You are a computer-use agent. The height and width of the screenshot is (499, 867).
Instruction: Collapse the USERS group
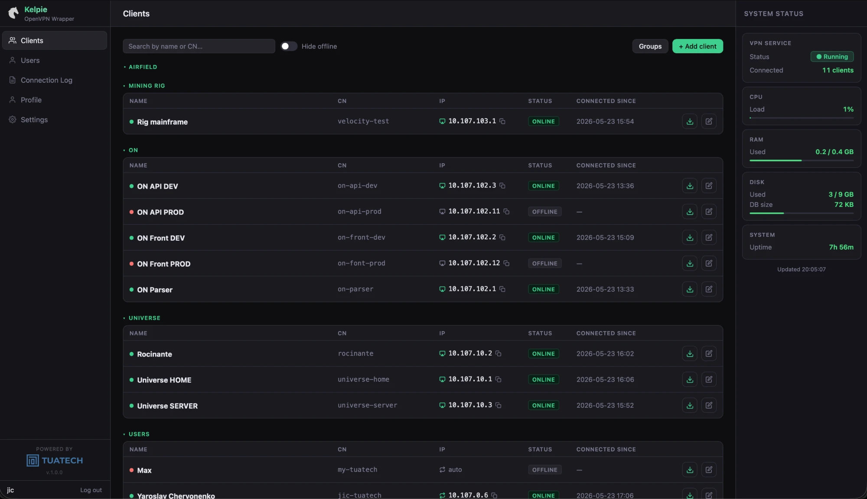coord(137,434)
